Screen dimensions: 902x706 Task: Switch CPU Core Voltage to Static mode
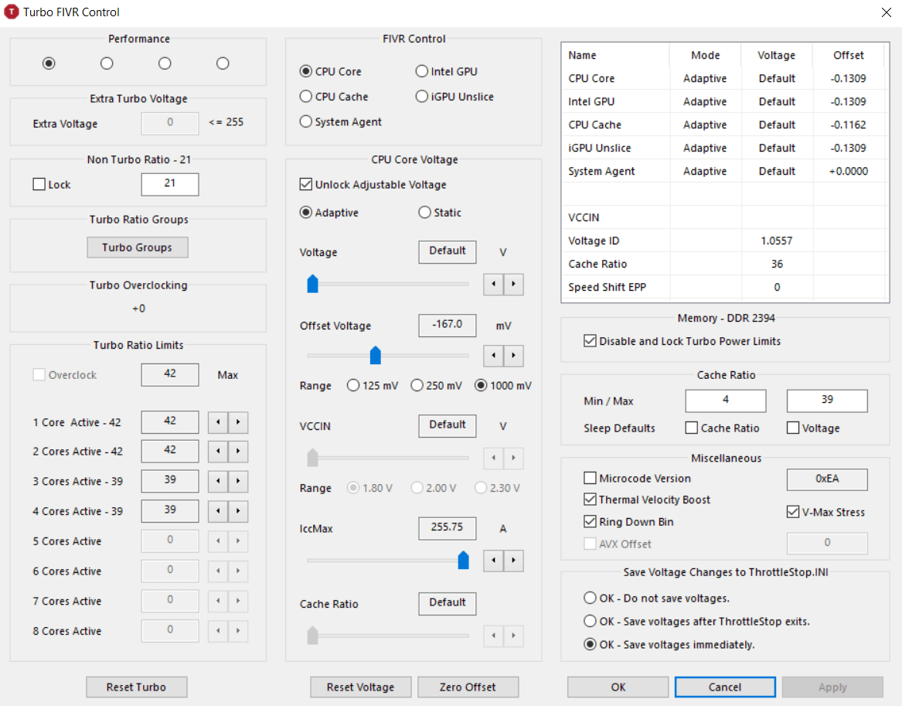pos(424,212)
